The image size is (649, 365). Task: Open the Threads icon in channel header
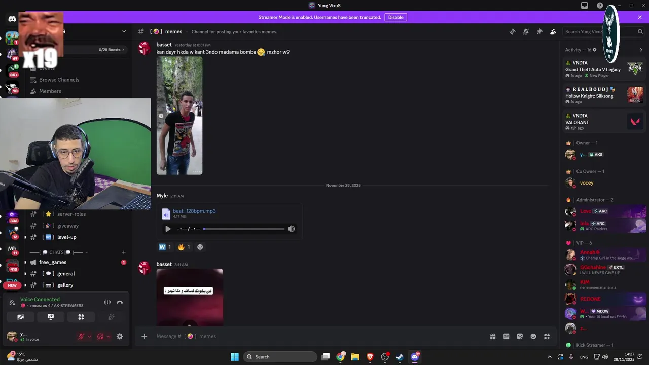pos(512,31)
